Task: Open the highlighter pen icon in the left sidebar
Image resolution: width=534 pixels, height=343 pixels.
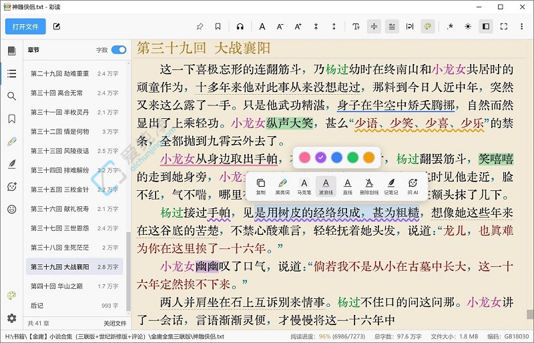Action: click(11, 141)
